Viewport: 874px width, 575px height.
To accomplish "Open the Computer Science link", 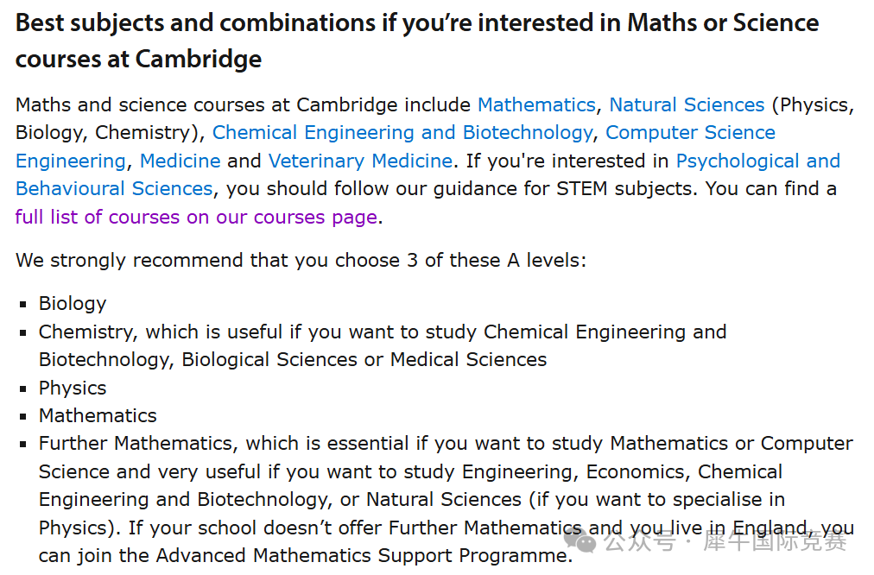I will click(x=691, y=133).
